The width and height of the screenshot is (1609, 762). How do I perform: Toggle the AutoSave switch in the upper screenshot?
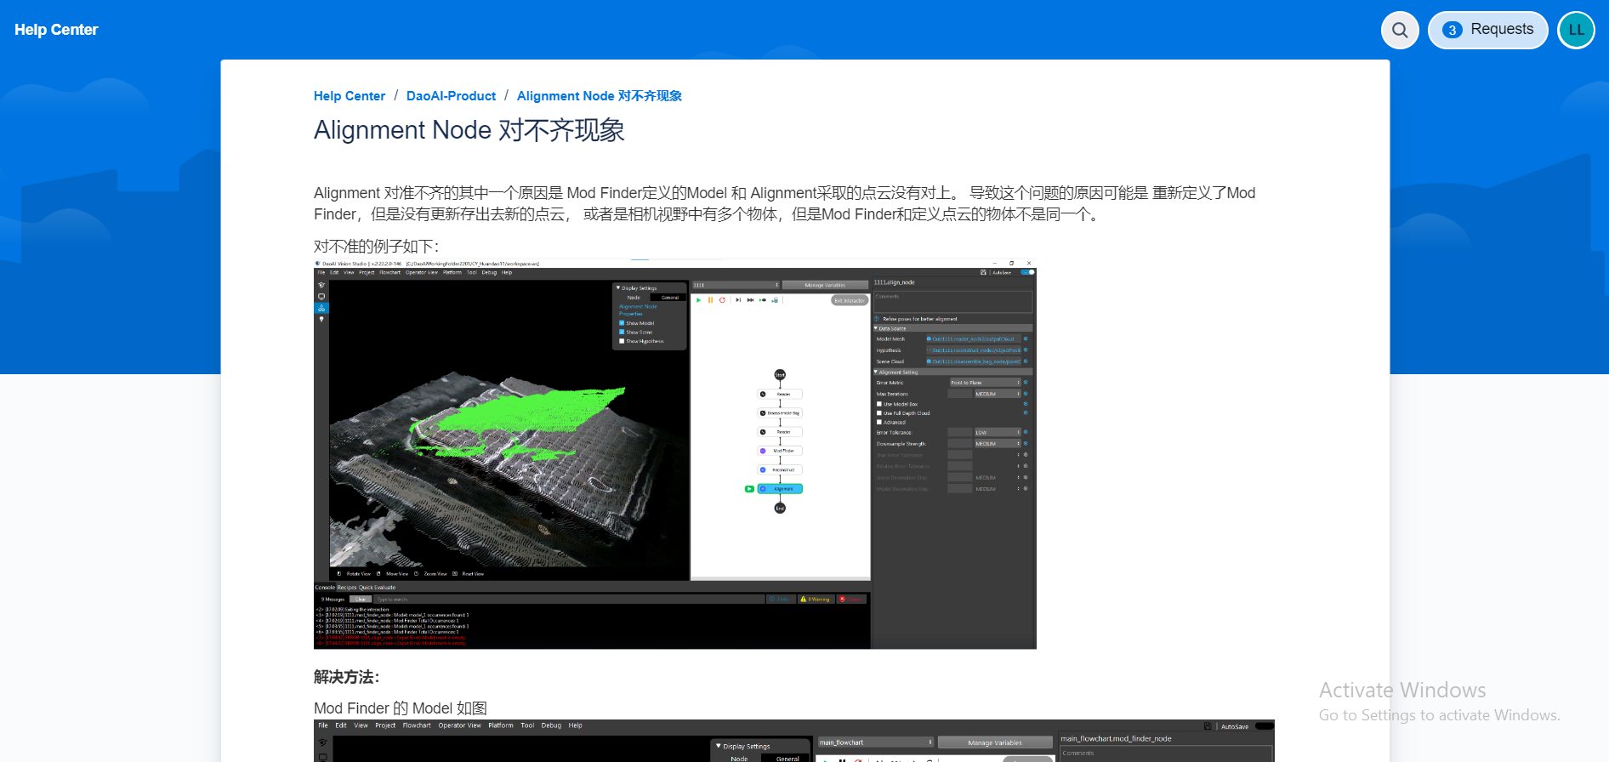1027,272
